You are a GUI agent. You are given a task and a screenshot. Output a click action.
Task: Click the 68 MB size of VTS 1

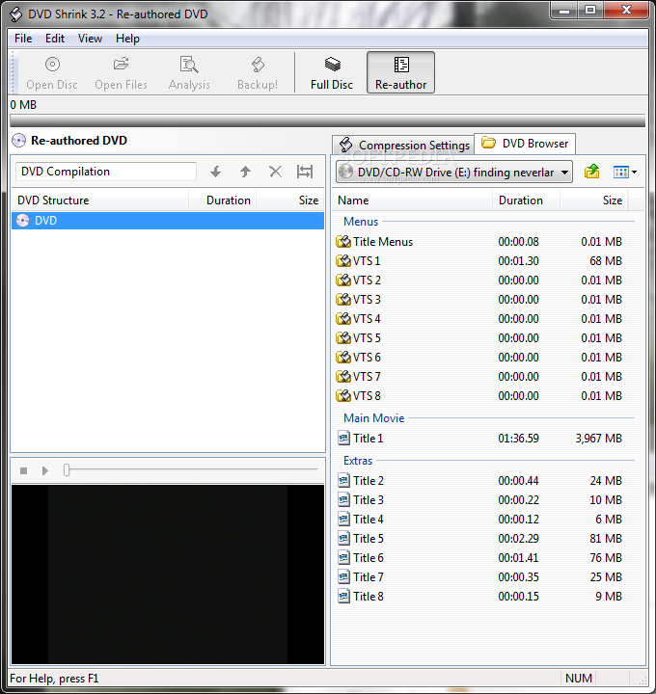pos(606,261)
